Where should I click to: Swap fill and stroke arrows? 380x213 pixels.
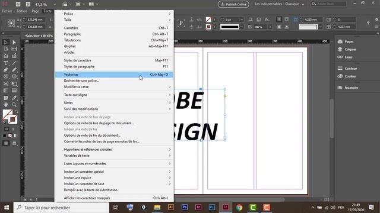click(x=16, y=112)
